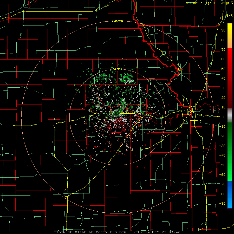Click the -80 value on velocity scale
Screen dimensions: 234x234
(x=222, y=194)
